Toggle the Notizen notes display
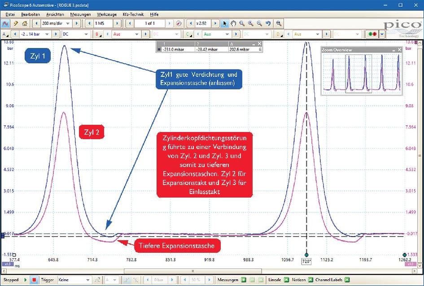This screenshot has height=286, width=424. pyautogui.click(x=310, y=280)
